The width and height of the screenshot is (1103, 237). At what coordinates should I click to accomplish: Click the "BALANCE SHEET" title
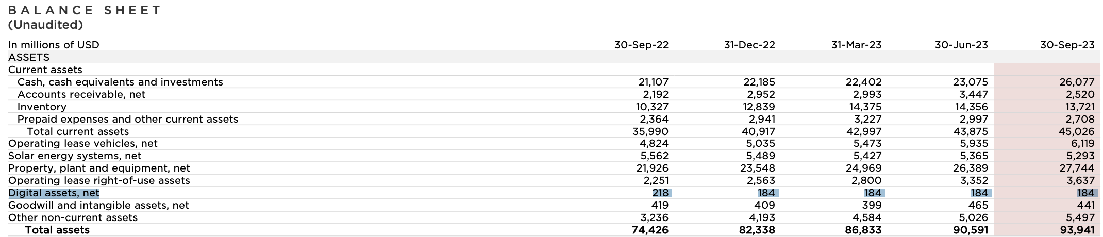pyautogui.click(x=85, y=10)
